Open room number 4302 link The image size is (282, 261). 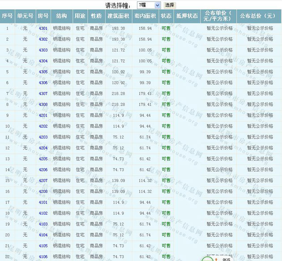click(43, 39)
